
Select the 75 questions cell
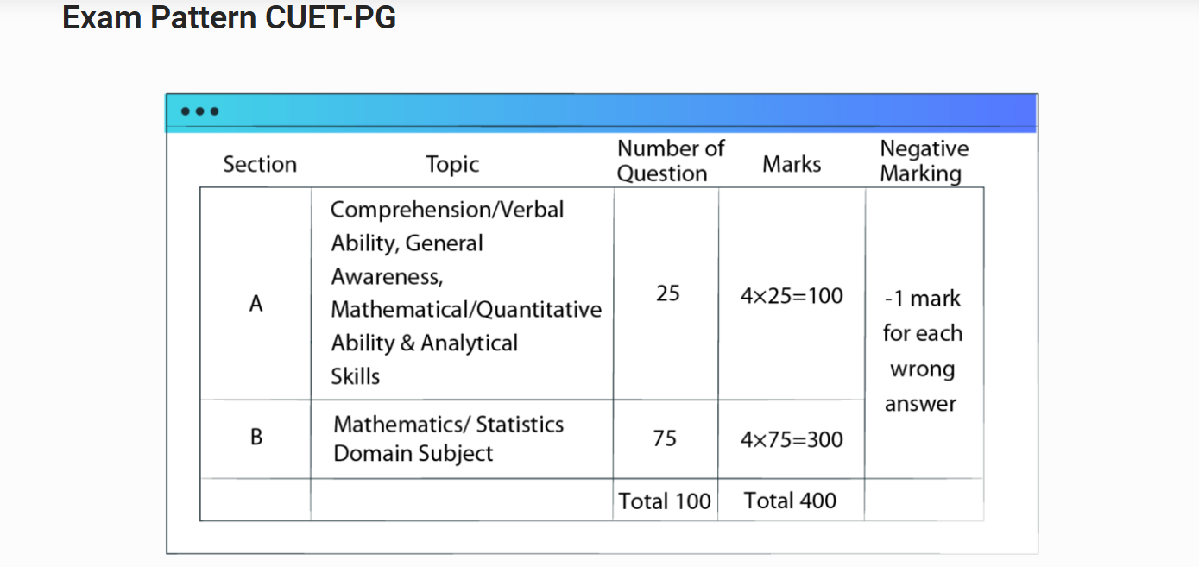(665, 438)
